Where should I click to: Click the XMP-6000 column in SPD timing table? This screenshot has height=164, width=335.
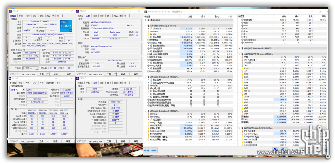click(x=64, y=110)
